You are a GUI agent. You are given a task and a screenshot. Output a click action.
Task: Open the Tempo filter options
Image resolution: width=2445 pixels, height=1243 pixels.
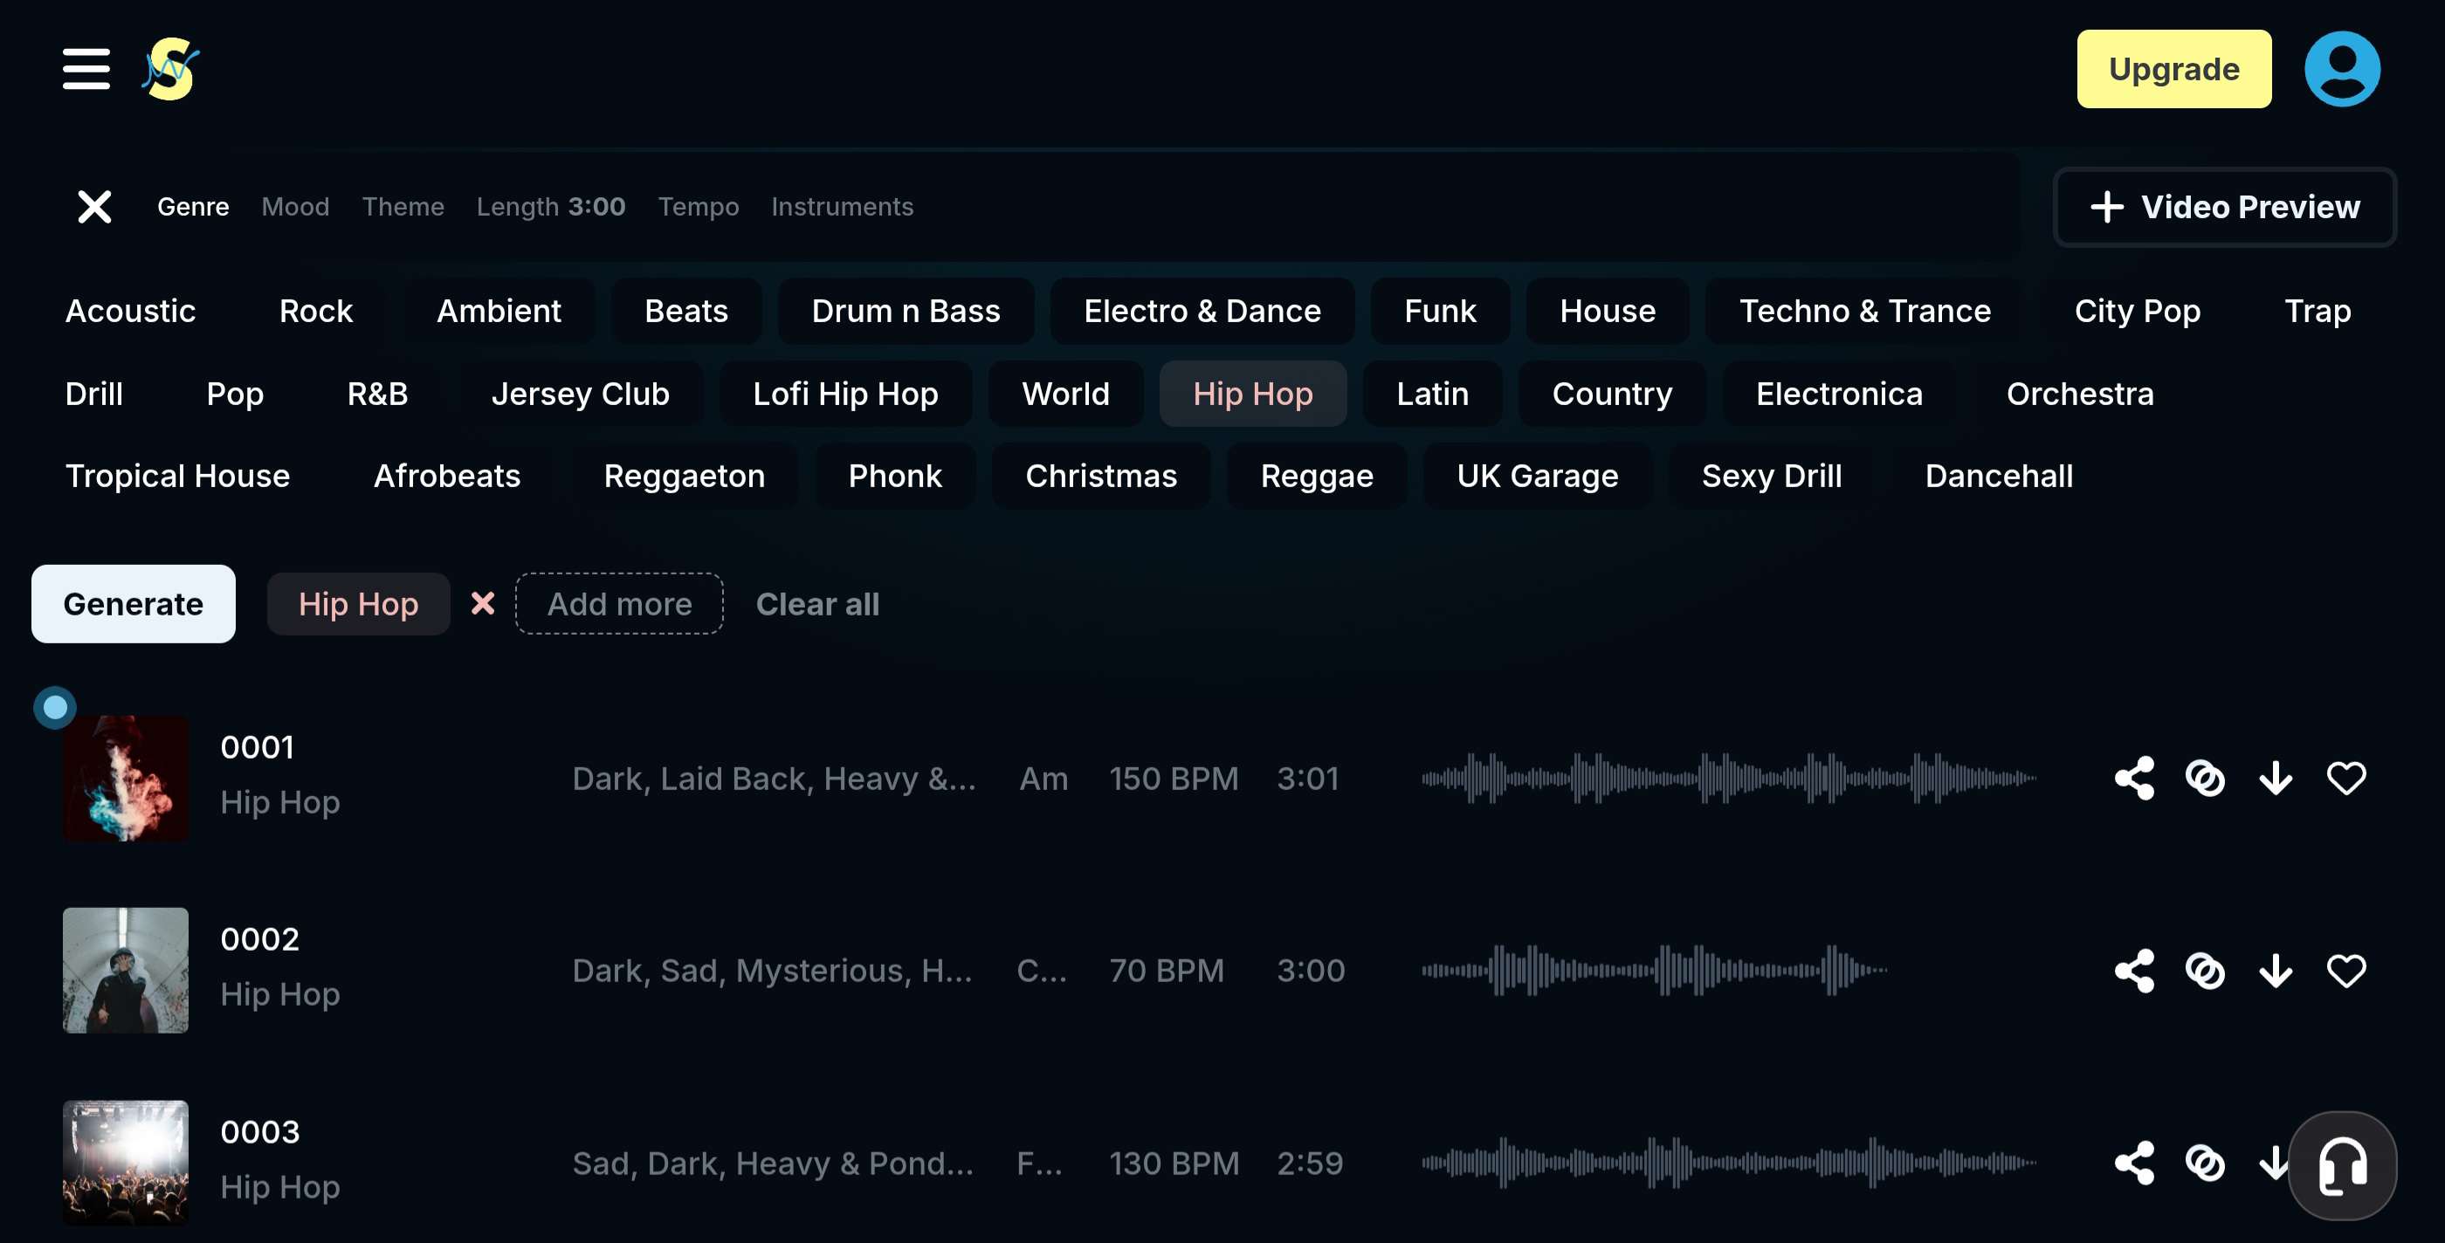click(x=699, y=207)
